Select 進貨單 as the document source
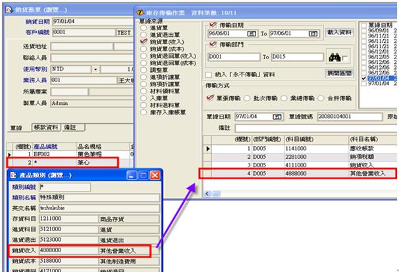This screenshot has width=399, height=272. coord(142,28)
